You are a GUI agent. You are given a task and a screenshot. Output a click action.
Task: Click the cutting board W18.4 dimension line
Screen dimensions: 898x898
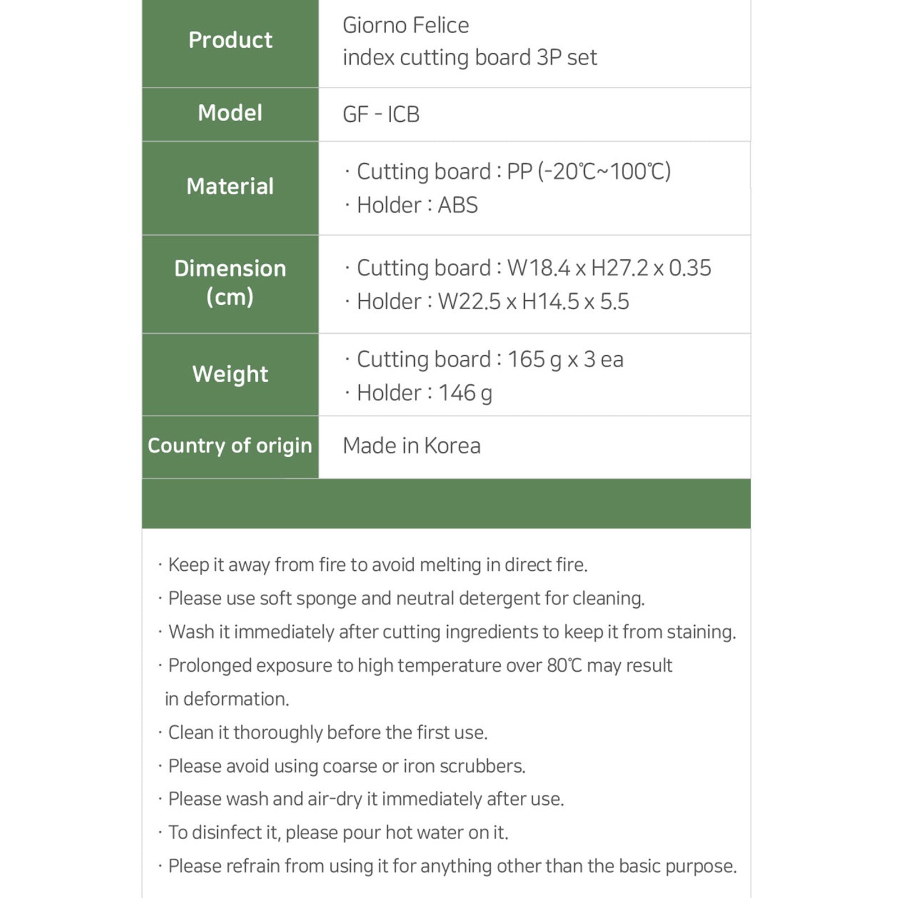533,268
